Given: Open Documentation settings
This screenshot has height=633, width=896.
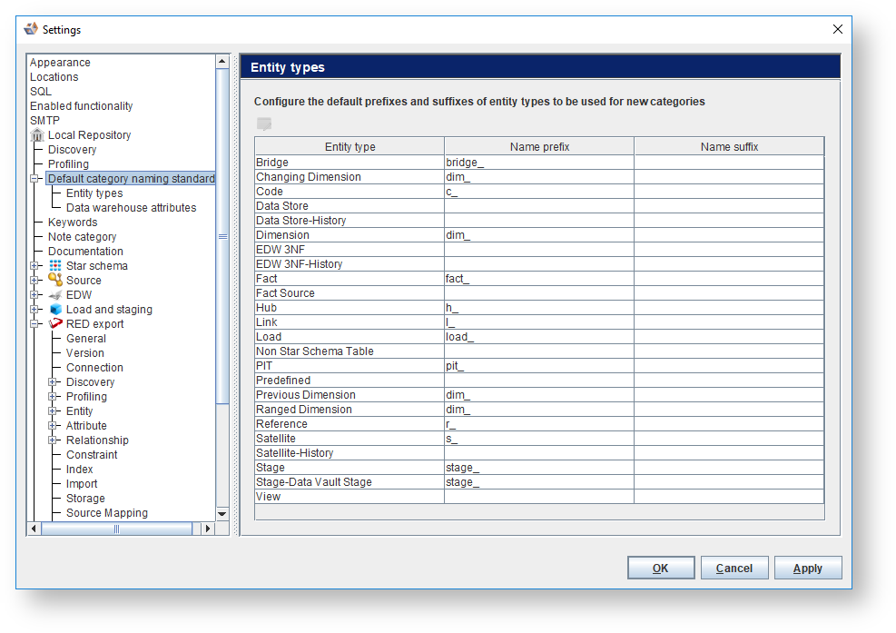Looking at the screenshot, I should [85, 251].
